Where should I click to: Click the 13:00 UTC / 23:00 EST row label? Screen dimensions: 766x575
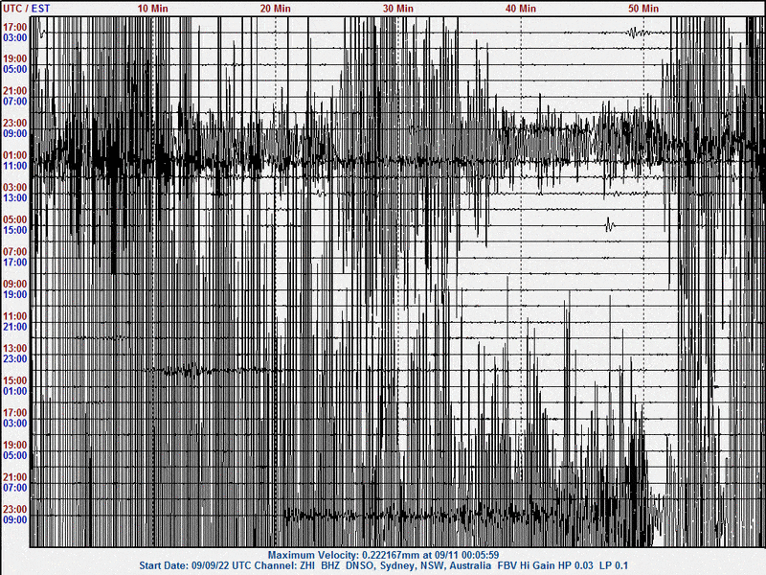(x=15, y=354)
